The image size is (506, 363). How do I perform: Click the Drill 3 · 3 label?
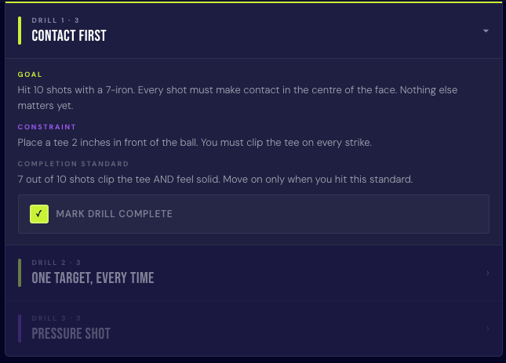click(56, 318)
